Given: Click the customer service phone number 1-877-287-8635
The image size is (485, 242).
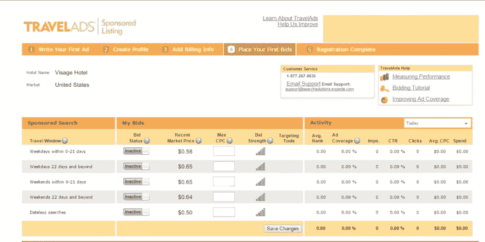Looking at the screenshot, I should (x=301, y=76).
